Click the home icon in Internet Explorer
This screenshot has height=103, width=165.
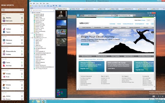(150, 15)
